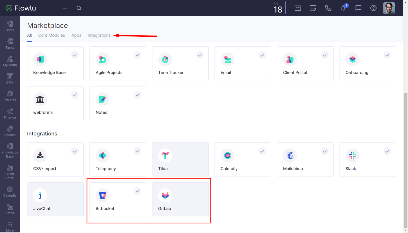
Task: Click the plus create icon
Action: coord(65,8)
